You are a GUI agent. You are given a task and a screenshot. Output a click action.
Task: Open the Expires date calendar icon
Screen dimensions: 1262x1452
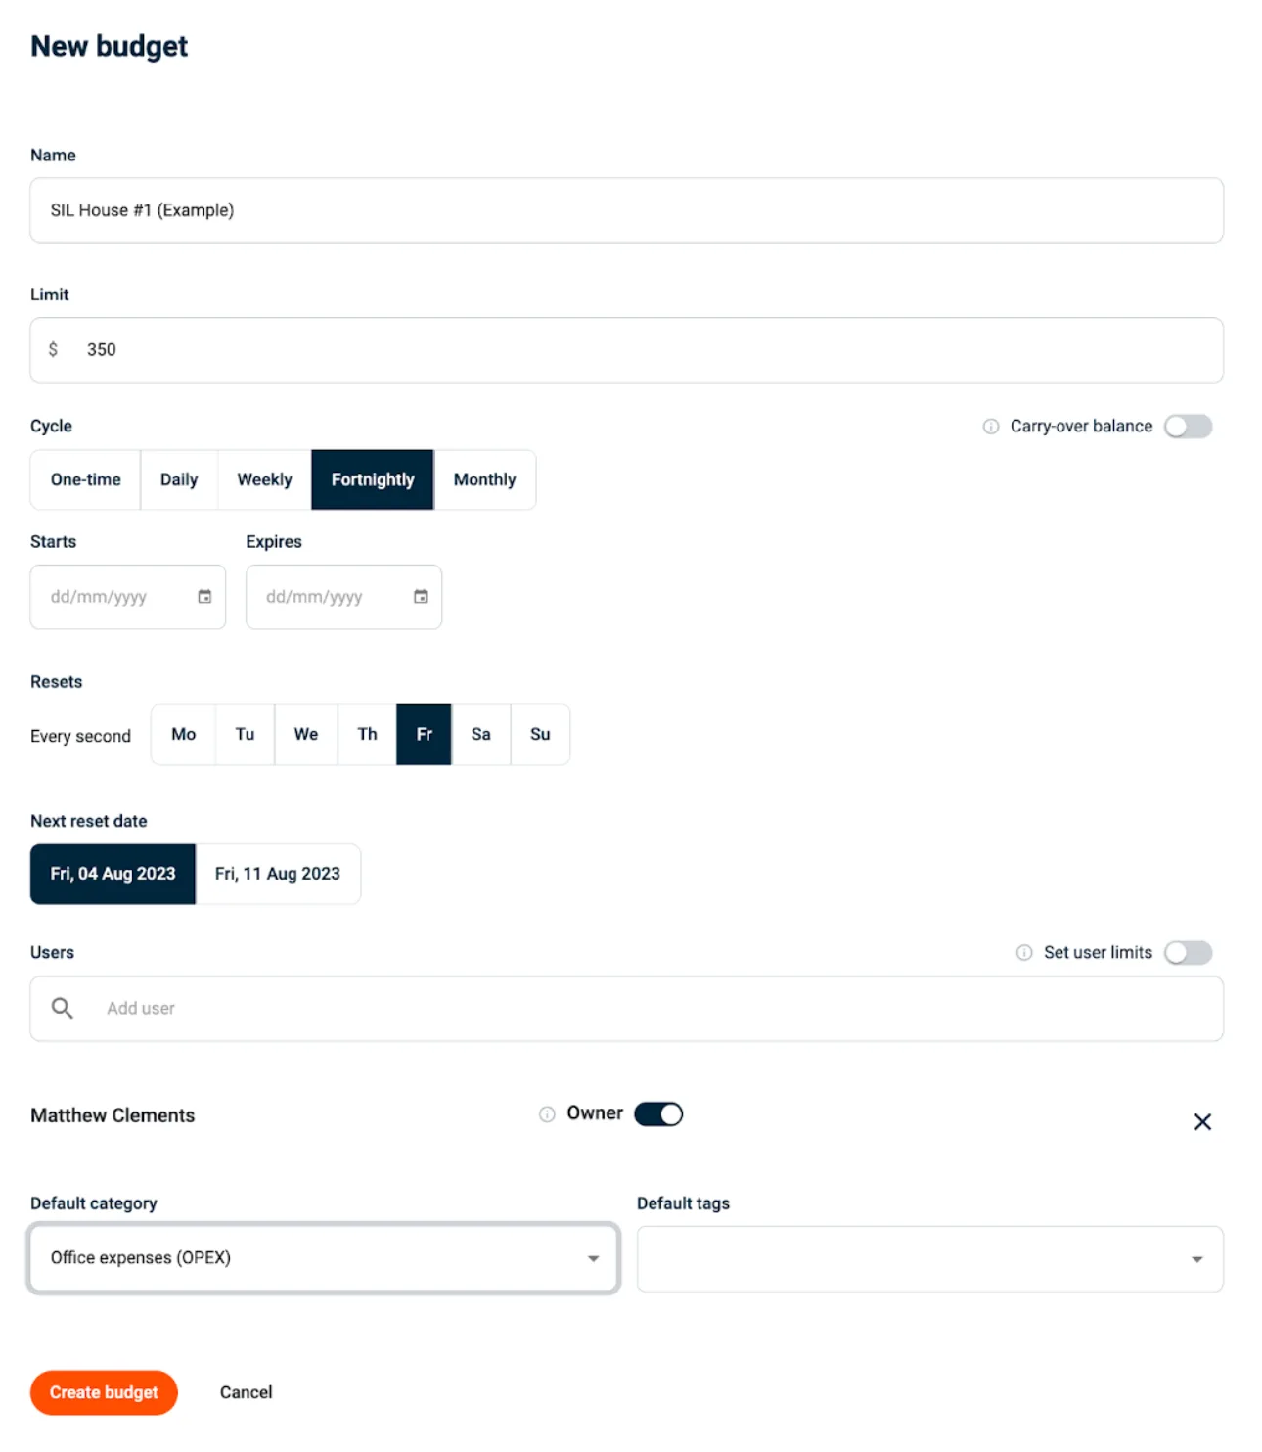(421, 597)
